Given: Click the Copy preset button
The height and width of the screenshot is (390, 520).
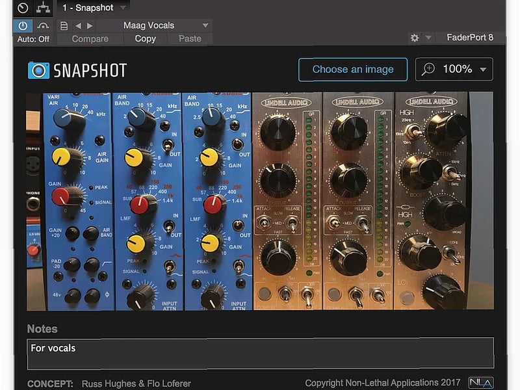Looking at the screenshot, I should click(x=145, y=38).
